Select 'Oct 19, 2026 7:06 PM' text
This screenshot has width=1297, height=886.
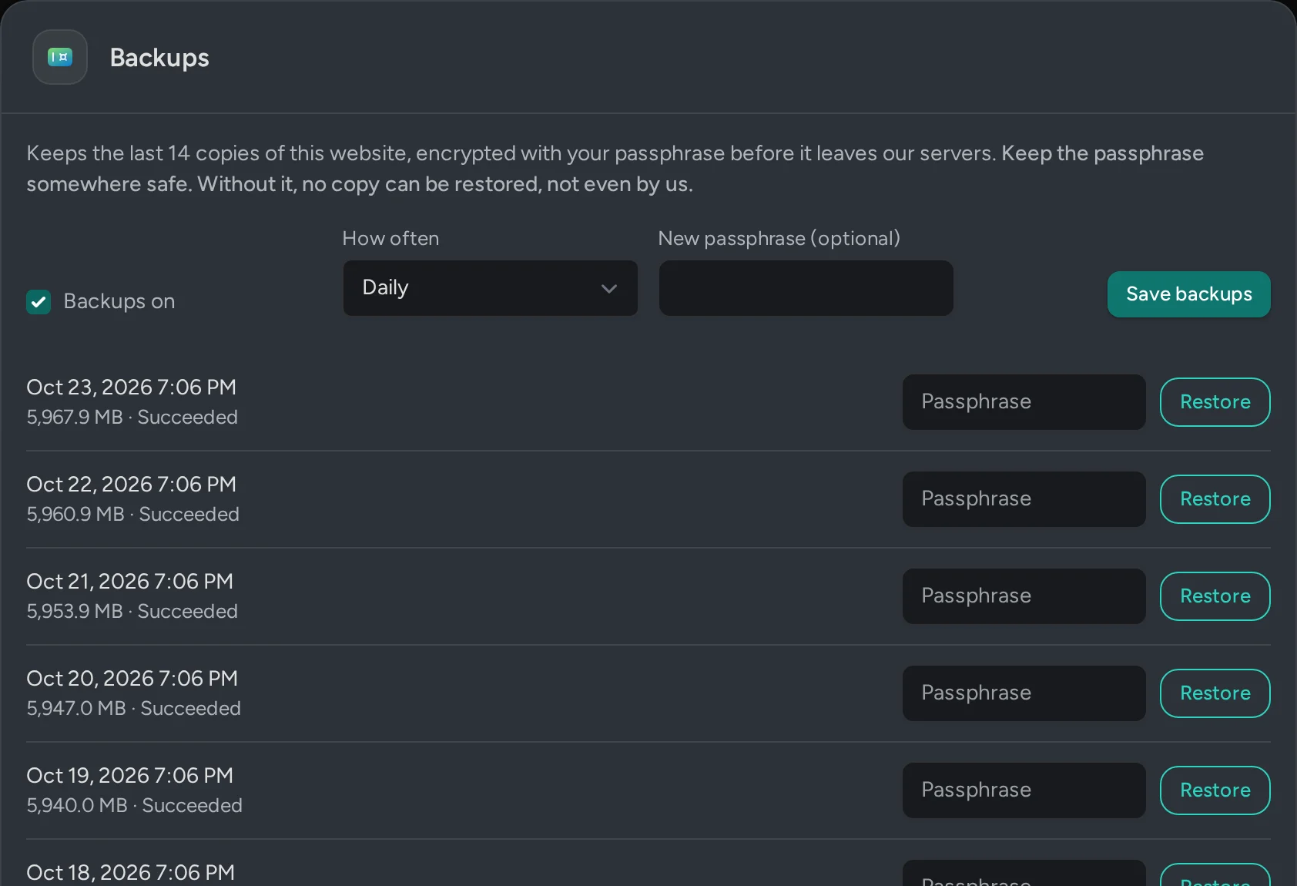[130, 775]
